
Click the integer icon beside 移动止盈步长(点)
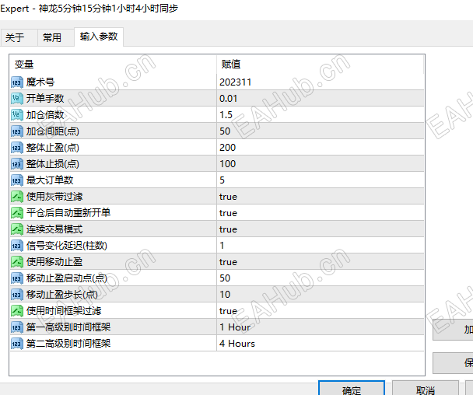tap(17, 294)
